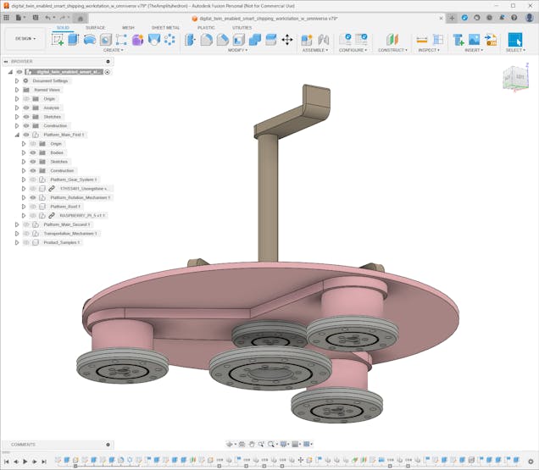Click the Select tool icon
This screenshot has width=539, height=470.
pyautogui.click(x=514, y=39)
